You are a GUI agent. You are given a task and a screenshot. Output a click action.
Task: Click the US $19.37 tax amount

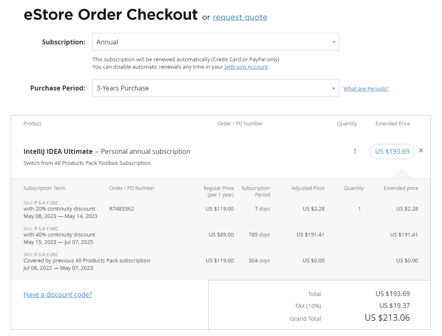[394, 306]
